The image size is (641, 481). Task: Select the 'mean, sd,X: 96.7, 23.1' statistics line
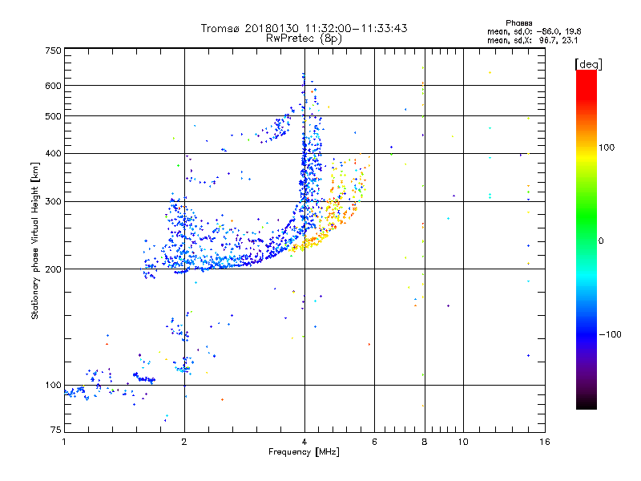pyautogui.click(x=532, y=41)
